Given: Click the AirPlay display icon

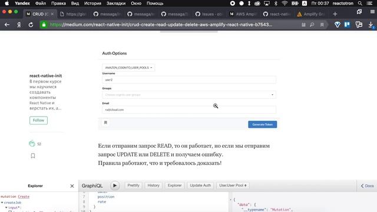Looking at the screenshot, I should [x=267, y=4].
